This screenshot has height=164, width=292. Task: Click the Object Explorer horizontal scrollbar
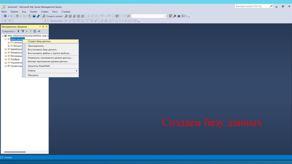(15, 152)
